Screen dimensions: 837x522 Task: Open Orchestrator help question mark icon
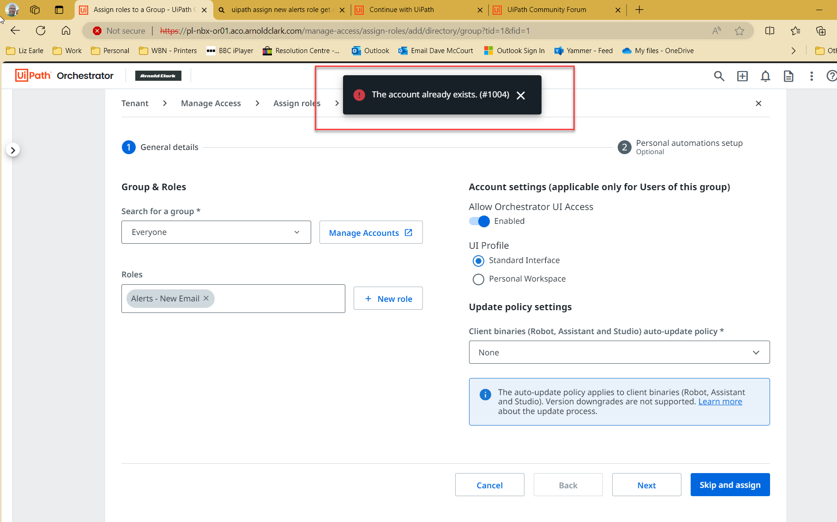click(831, 76)
